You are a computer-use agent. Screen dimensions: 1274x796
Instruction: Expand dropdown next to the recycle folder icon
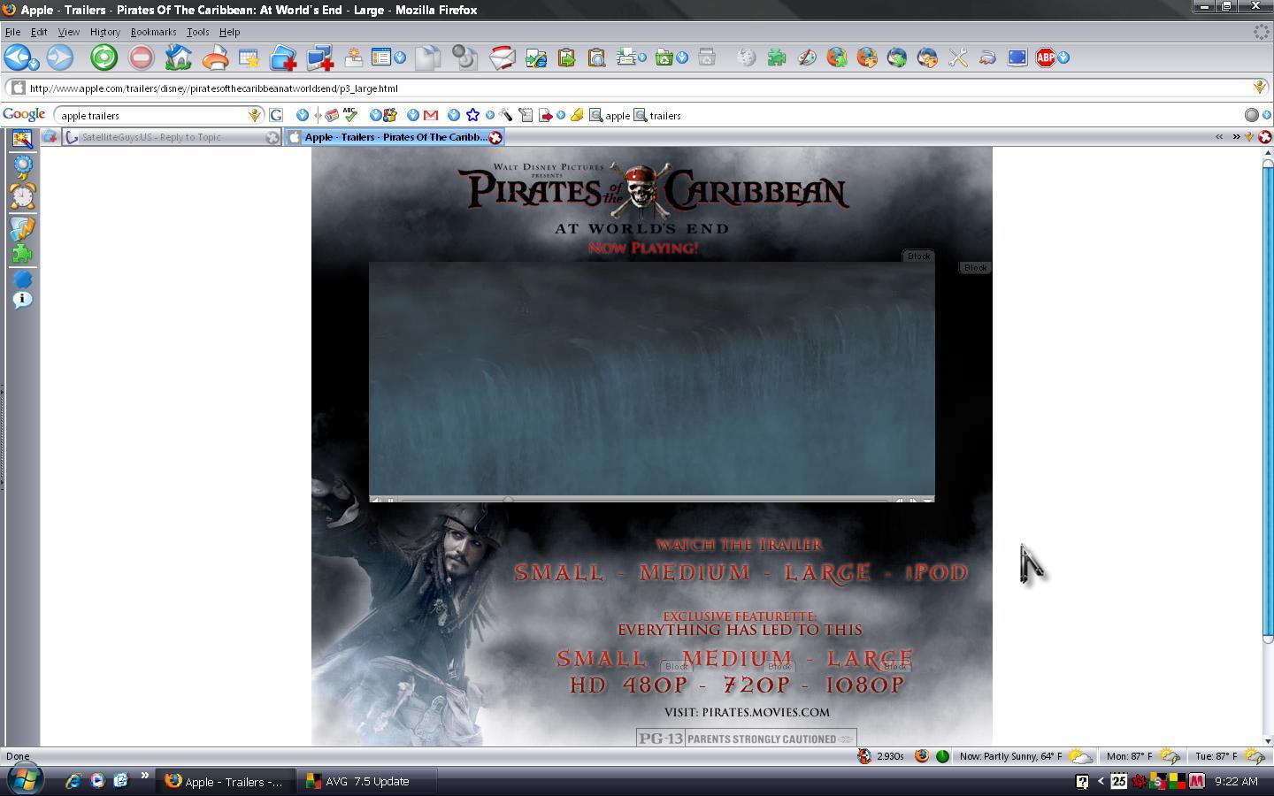(x=682, y=57)
